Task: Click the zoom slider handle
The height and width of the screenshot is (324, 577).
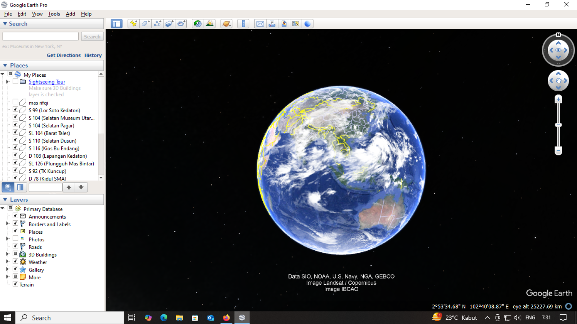Action: (x=558, y=125)
